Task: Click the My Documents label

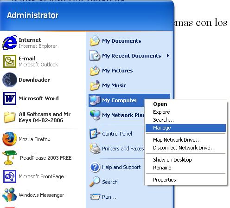Action: (121, 41)
